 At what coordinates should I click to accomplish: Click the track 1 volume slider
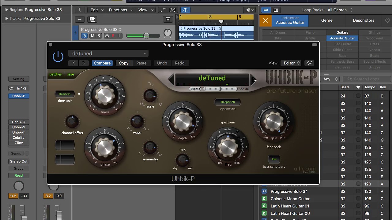(143, 36)
